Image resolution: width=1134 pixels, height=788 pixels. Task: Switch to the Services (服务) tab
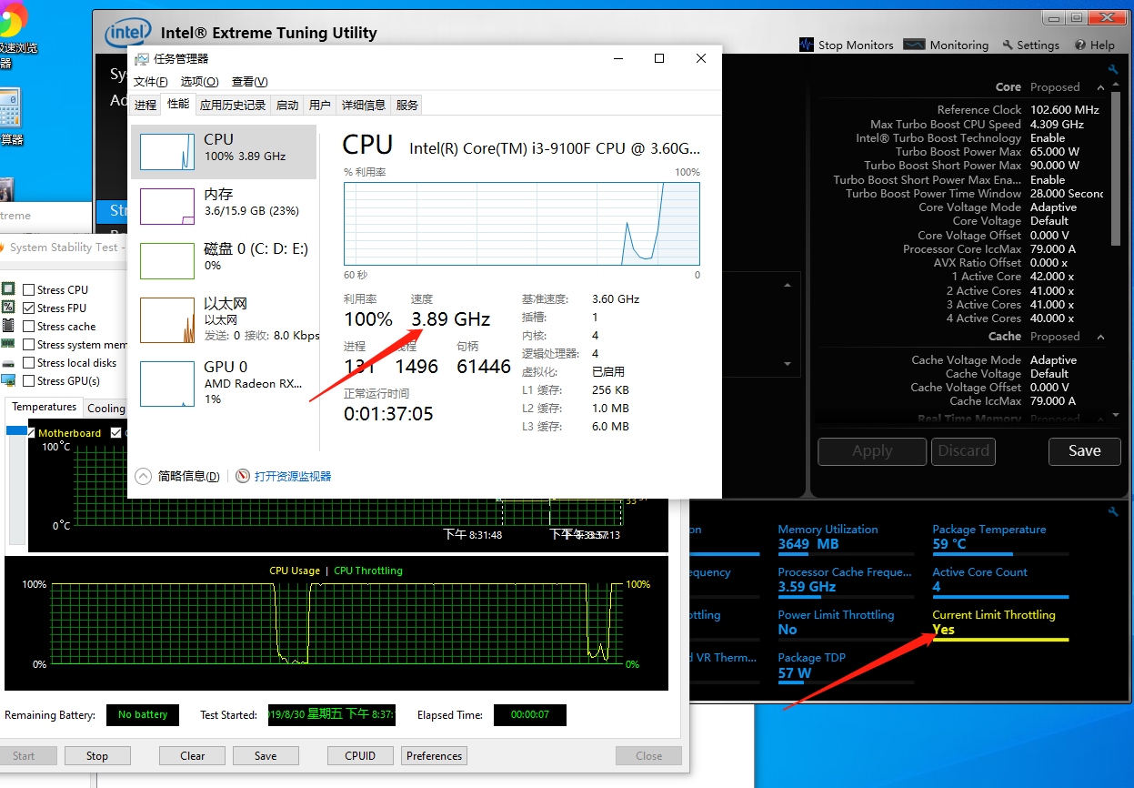[407, 106]
